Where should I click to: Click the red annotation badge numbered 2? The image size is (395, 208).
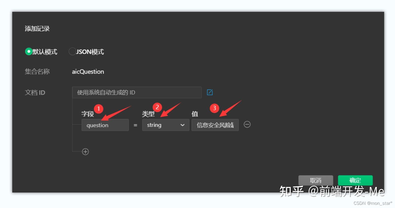[x=157, y=107]
